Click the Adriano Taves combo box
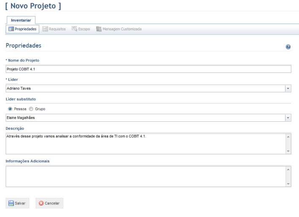Screen dimensions: 299x217 [x=148, y=88]
